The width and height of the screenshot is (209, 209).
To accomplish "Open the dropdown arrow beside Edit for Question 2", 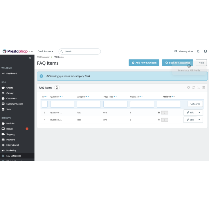I will (x=199, y=120).
